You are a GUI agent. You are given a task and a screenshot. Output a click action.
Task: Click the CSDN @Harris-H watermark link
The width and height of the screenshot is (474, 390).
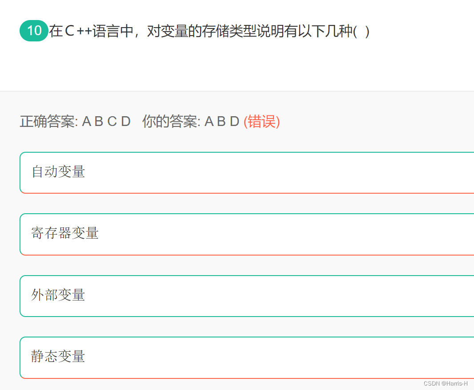tap(446, 383)
